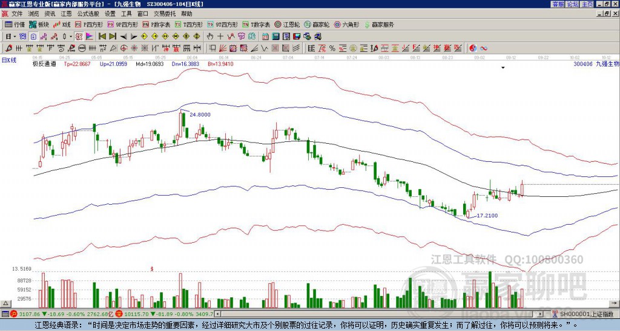Click the horizontal scrollbar track in status bar
Image resolution: width=620 pixels, height=331 pixels.
click(380, 314)
